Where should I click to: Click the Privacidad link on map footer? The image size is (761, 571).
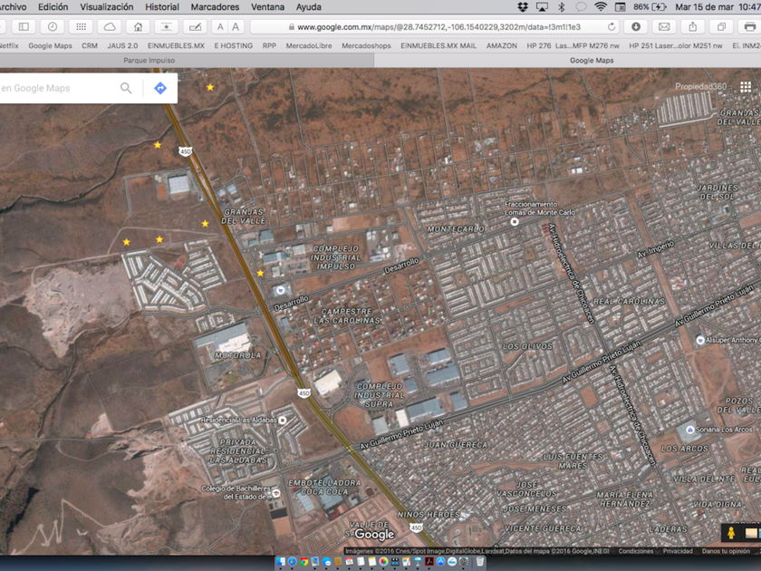[678, 551]
